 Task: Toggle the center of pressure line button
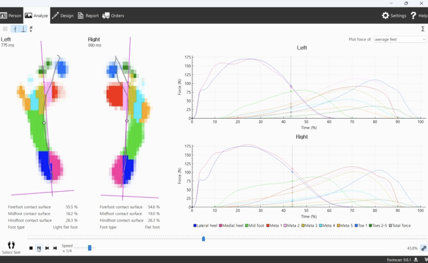point(16,29)
